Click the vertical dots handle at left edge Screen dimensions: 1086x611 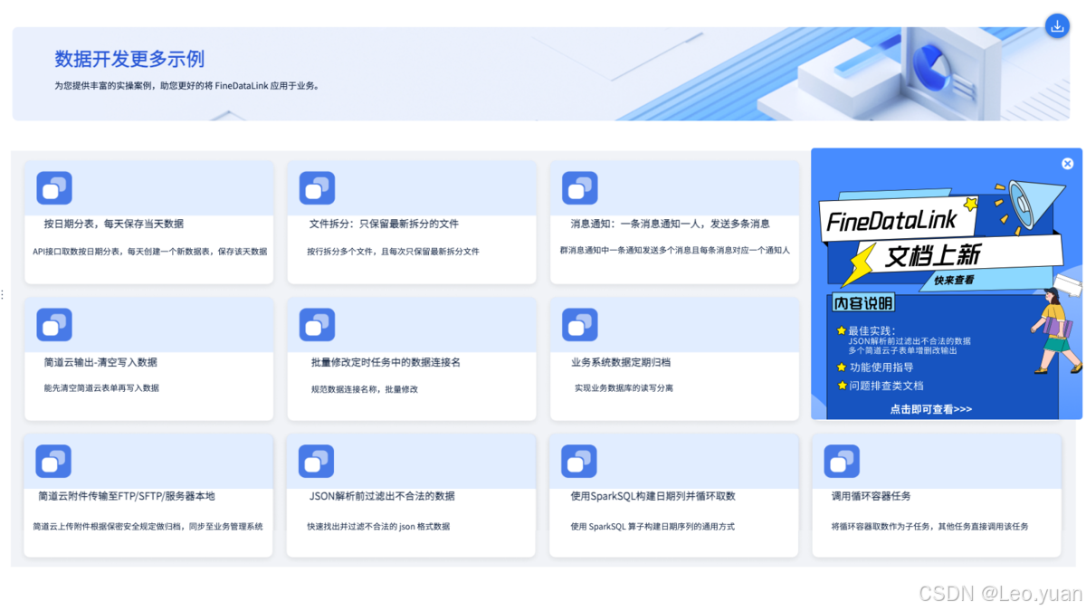pos(3,295)
